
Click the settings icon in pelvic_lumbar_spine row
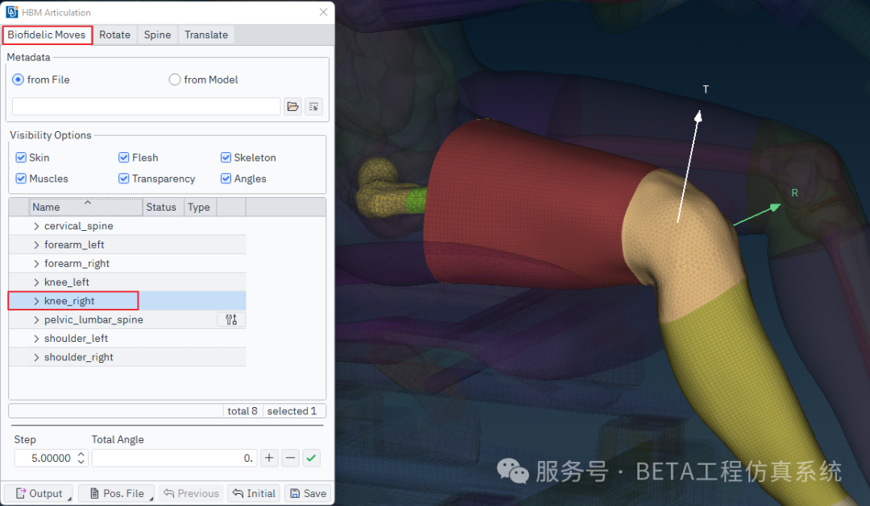[231, 320]
